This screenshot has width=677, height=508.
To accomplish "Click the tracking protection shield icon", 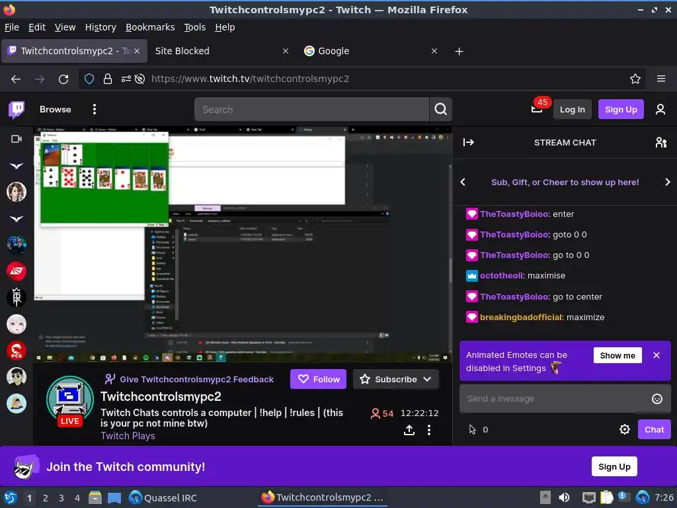I will click(89, 79).
